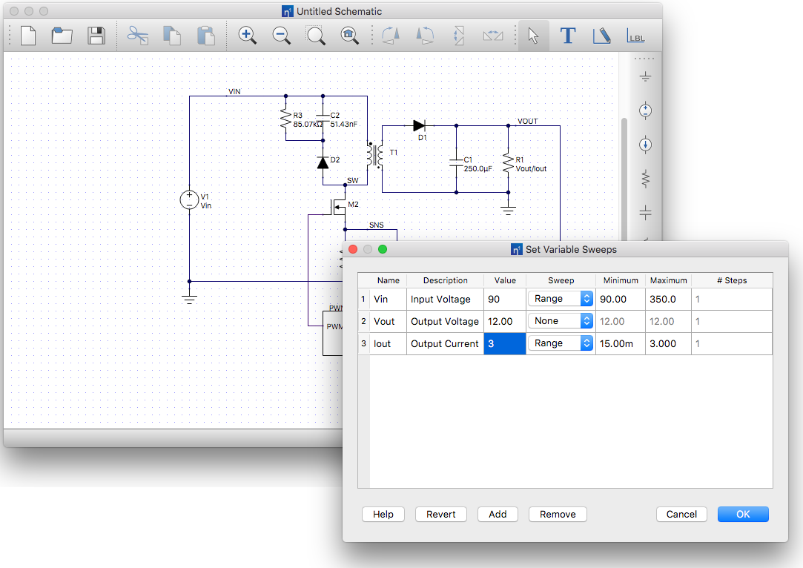Flip component horizontally
The image size is (803, 568).
point(493,36)
